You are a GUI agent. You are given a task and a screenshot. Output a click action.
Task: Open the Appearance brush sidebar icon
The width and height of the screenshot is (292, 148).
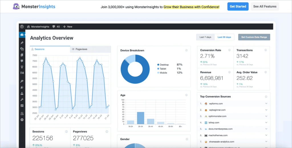point(22,81)
